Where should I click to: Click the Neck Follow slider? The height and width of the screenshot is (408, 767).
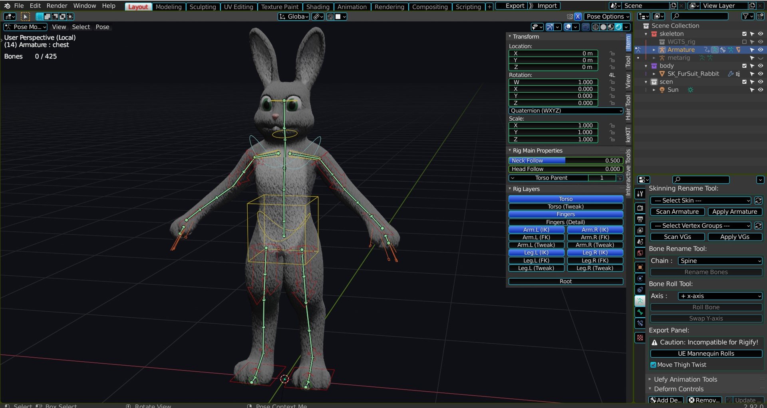tap(566, 161)
